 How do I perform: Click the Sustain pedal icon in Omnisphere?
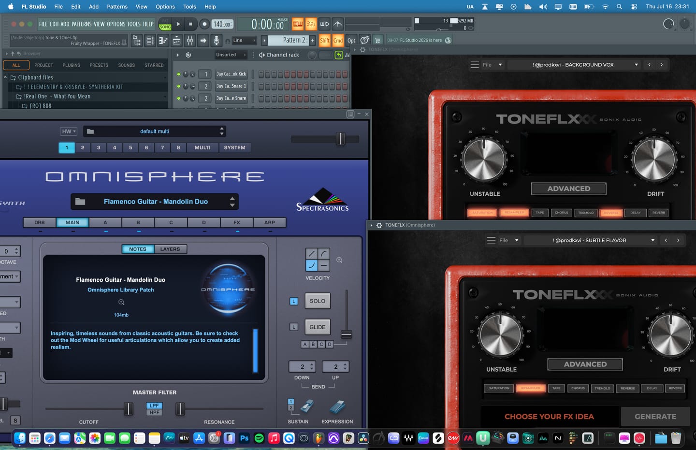(x=307, y=407)
